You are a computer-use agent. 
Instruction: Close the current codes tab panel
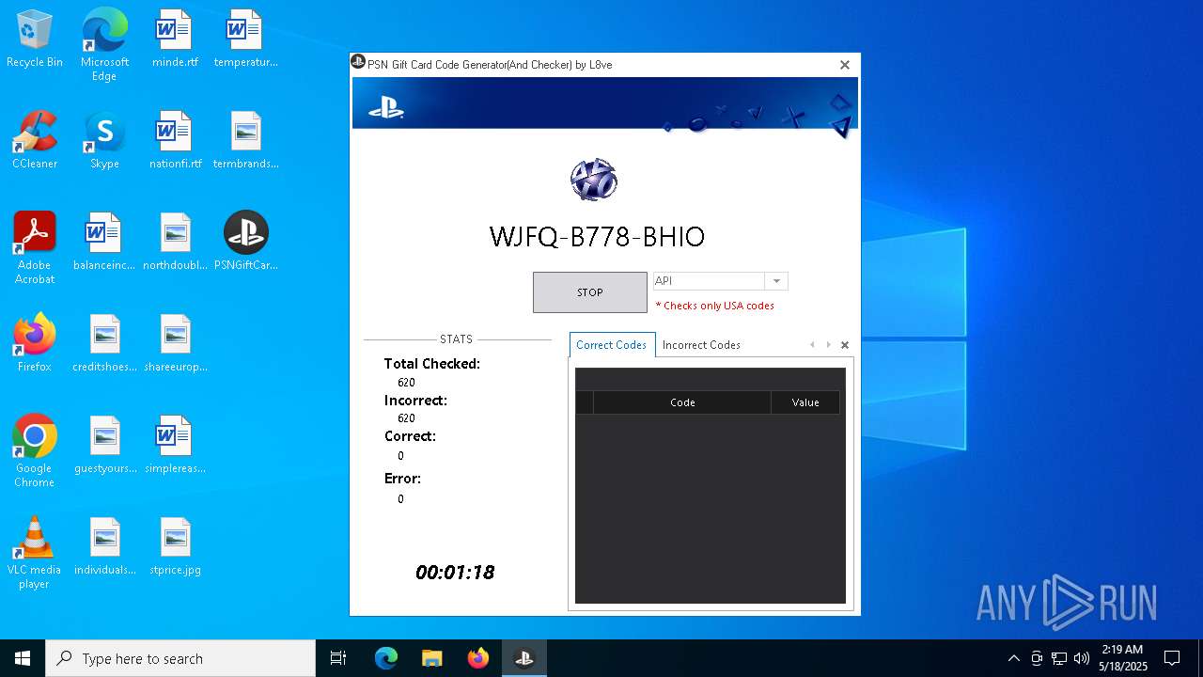coord(844,345)
